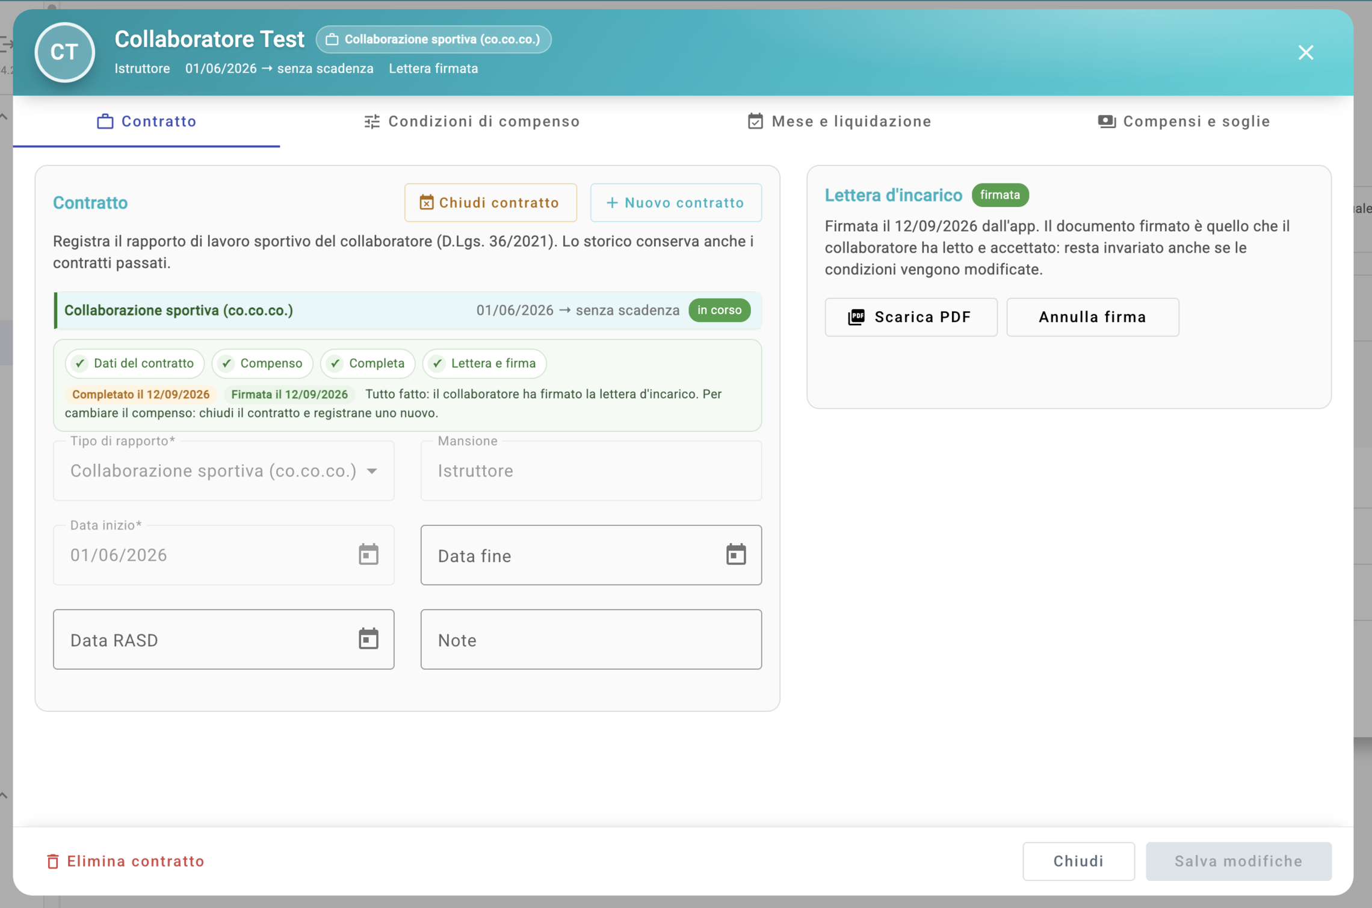
Task: Click the 'Completato il 12/09/2026' label
Action: click(141, 394)
